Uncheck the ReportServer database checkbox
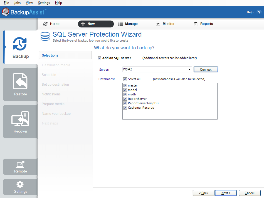Viewport: 264px width, 198px height. pos(125,99)
